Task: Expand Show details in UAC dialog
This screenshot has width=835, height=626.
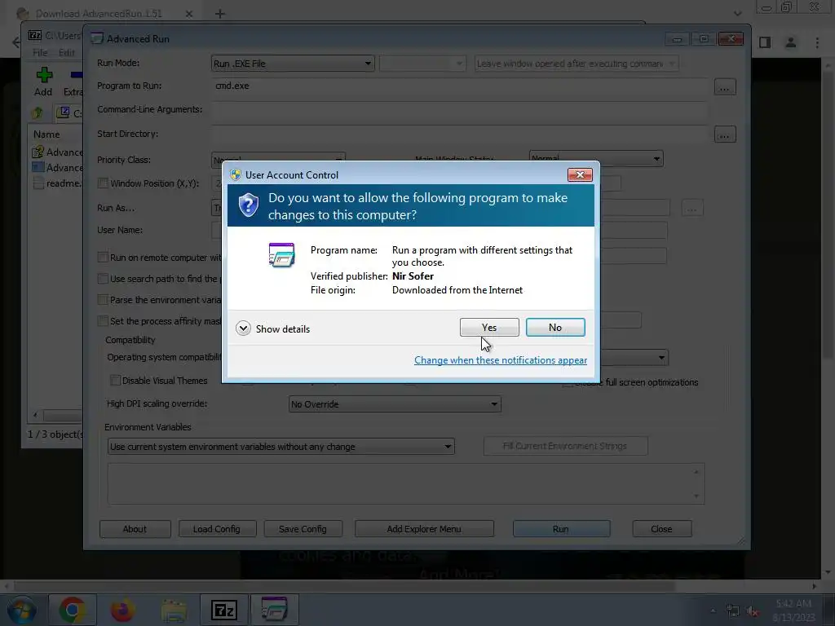Action: coord(272,329)
